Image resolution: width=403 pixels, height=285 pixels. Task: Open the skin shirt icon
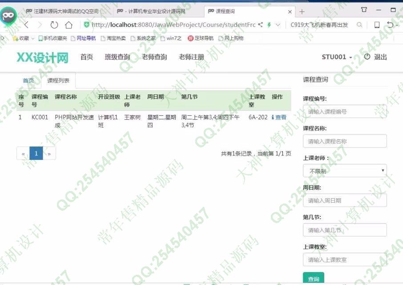(364, 10)
